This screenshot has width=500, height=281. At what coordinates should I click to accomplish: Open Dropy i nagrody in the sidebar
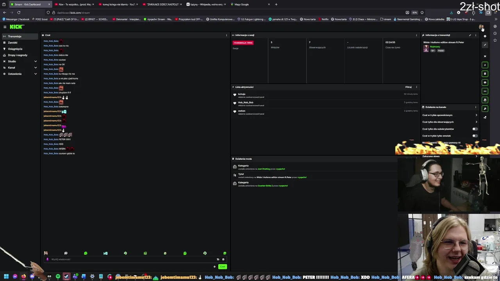tap(20, 55)
